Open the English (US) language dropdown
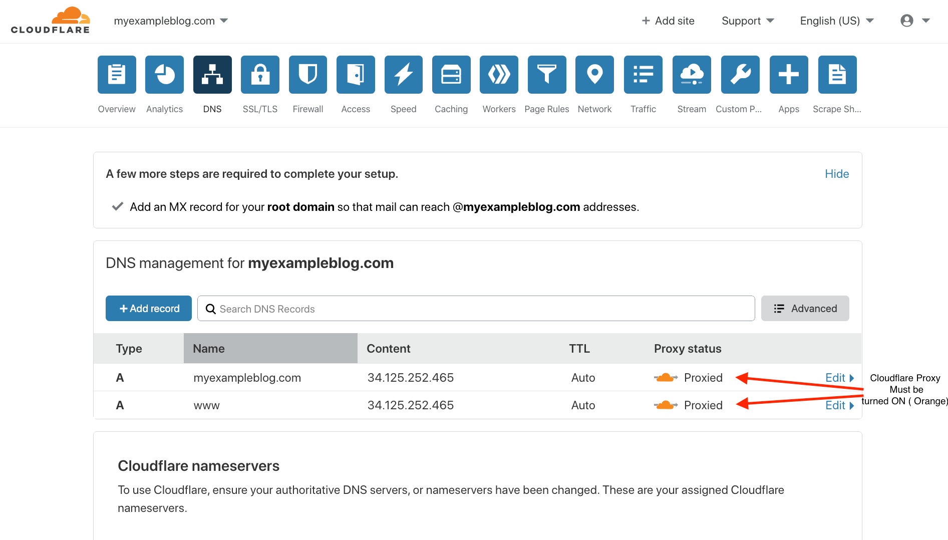948x540 pixels. tap(837, 21)
